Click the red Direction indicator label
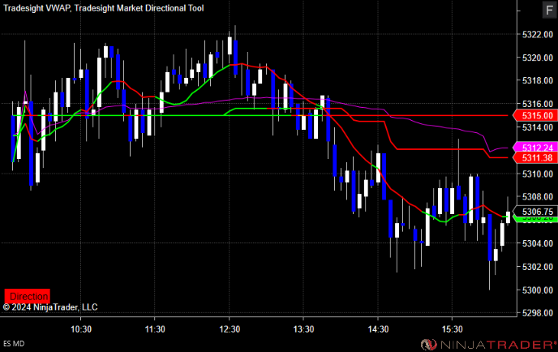The height and width of the screenshot is (352, 558). [x=27, y=296]
